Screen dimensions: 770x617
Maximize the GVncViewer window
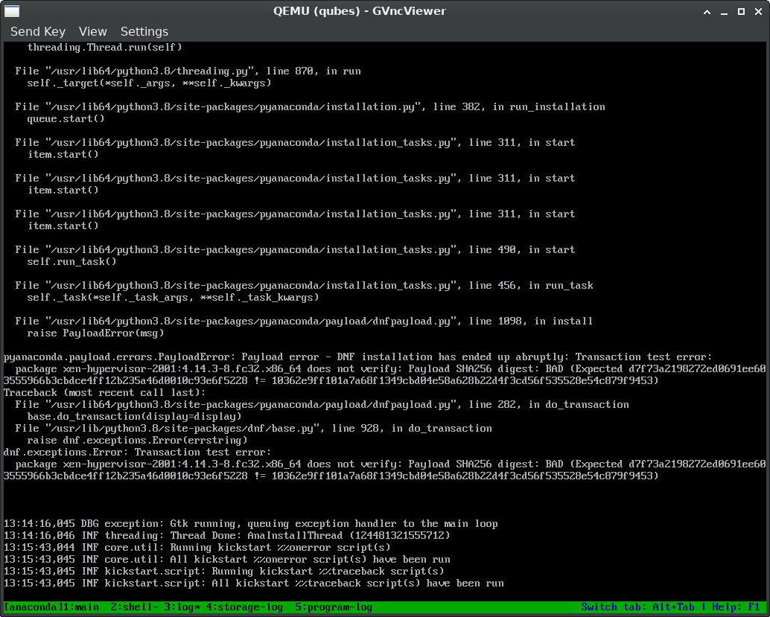tap(741, 11)
